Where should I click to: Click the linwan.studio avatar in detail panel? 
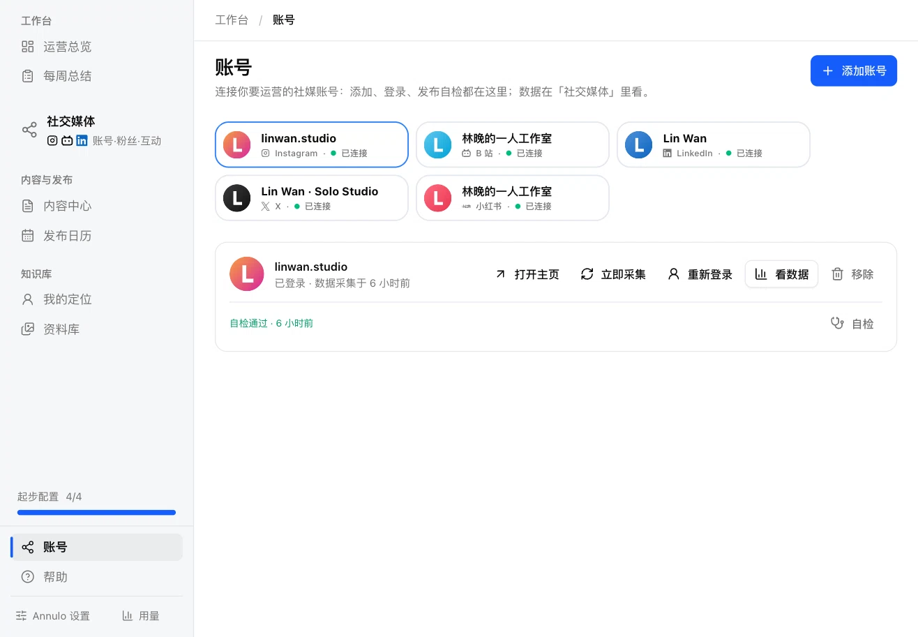pos(247,274)
